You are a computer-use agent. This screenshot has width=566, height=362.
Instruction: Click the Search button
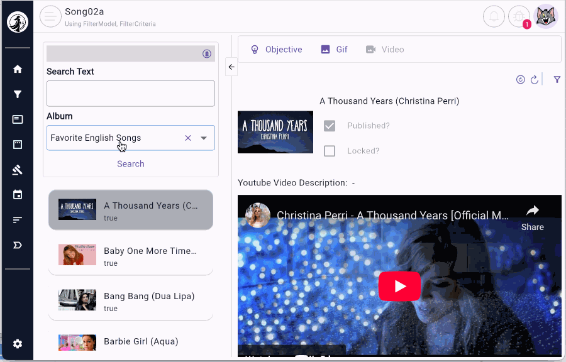point(131,164)
